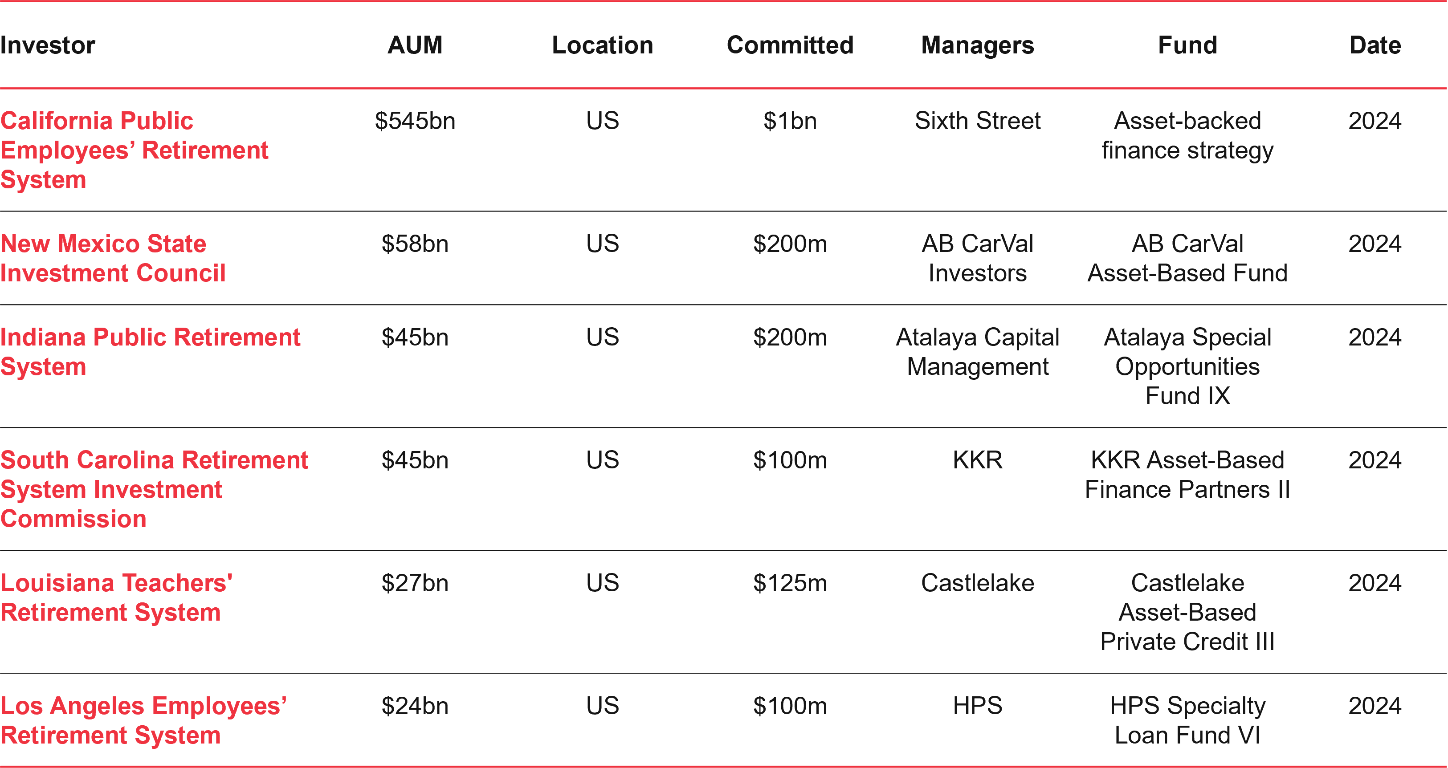1448x768 pixels.
Task: Select the Managers column header
Action: click(977, 45)
